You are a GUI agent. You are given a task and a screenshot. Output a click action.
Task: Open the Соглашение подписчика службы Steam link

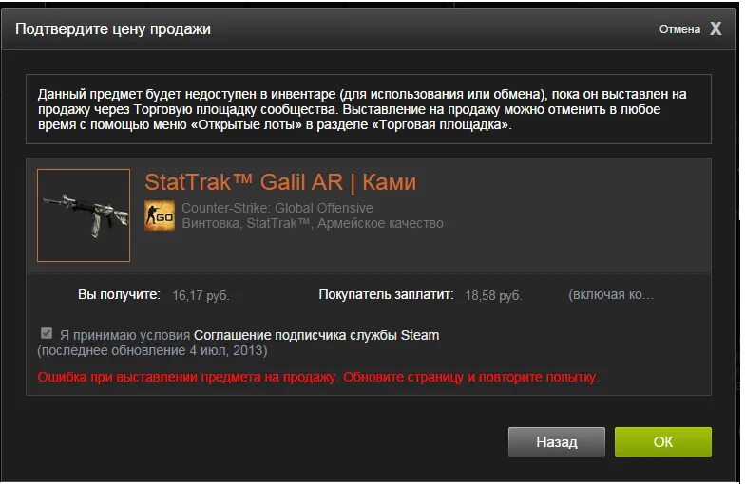point(316,335)
